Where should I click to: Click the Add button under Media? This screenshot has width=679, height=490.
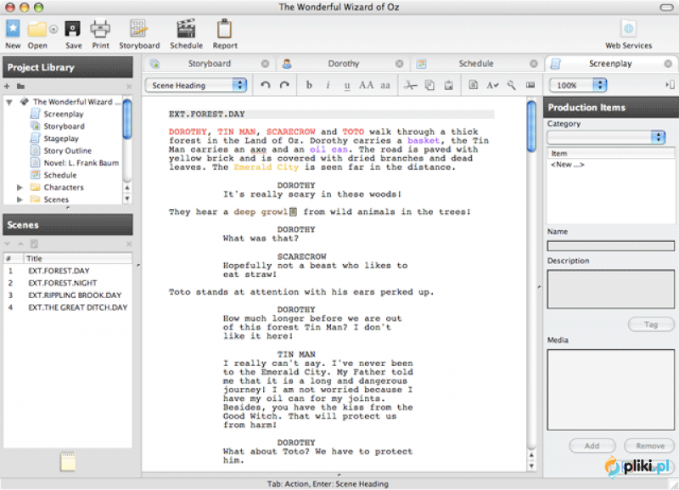(592, 446)
